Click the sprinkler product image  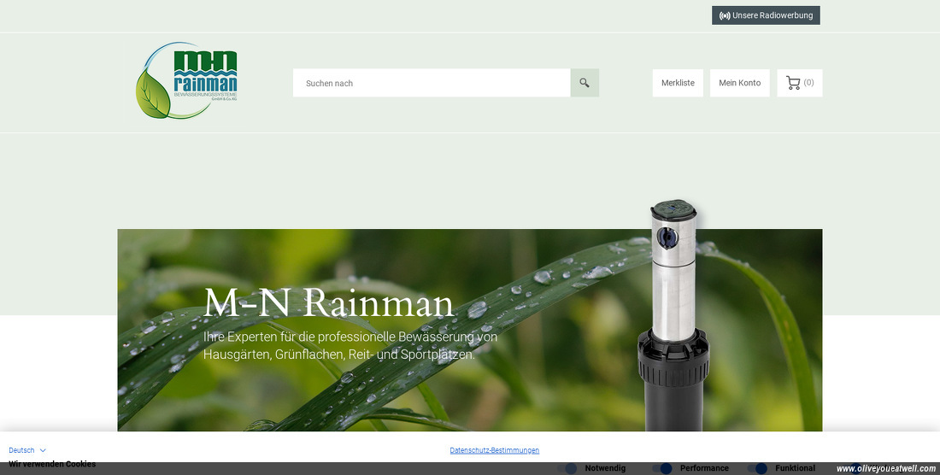coord(673,315)
